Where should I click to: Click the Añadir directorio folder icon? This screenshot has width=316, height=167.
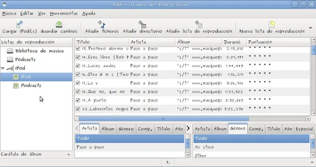[142, 24]
